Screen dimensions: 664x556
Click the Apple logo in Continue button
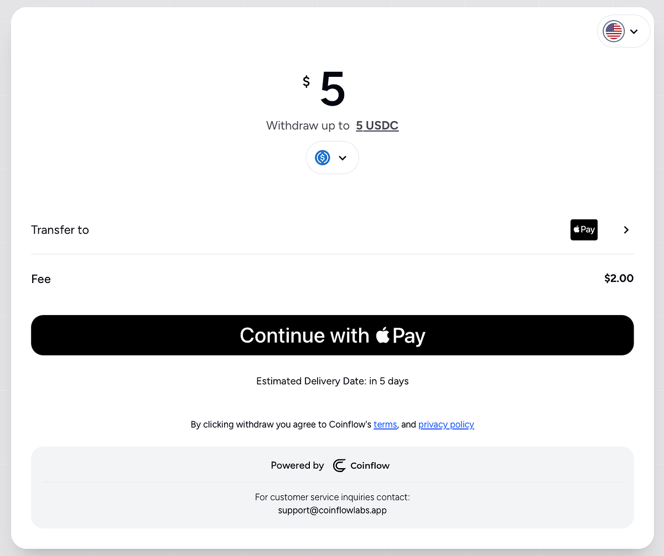coord(382,334)
